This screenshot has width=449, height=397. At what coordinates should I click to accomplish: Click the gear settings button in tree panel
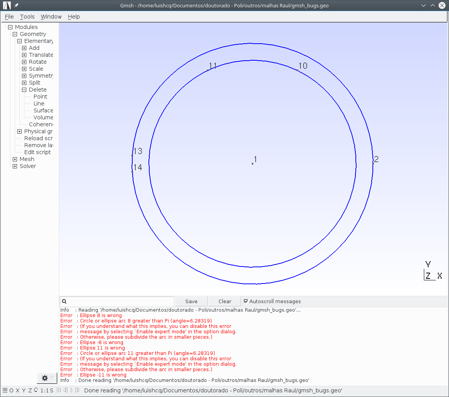(45, 378)
